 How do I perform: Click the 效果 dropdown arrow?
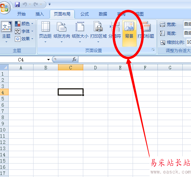[x=32, y=39]
